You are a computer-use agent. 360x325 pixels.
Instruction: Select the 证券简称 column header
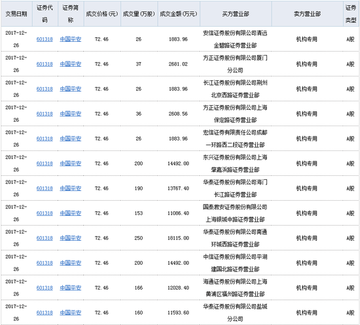[71, 14]
